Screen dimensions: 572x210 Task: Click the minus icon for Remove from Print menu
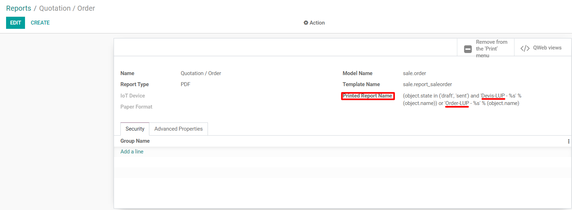click(x=468, y=49)
